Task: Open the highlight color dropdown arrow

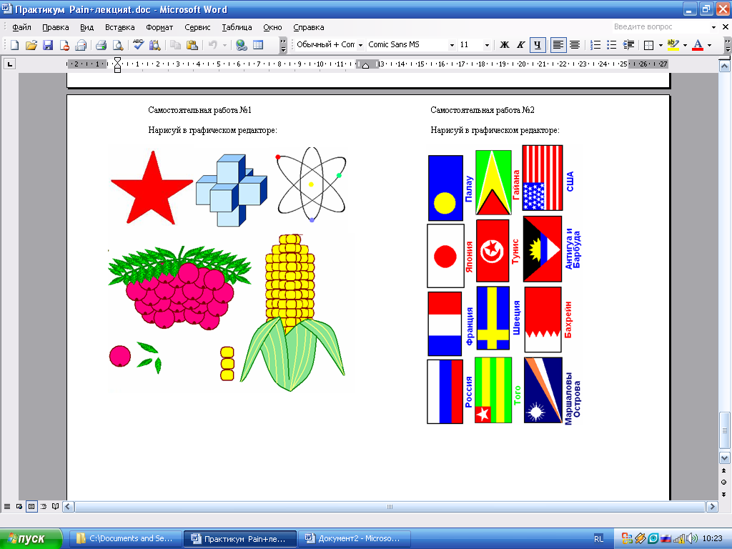Action: [x=685, y=45]
